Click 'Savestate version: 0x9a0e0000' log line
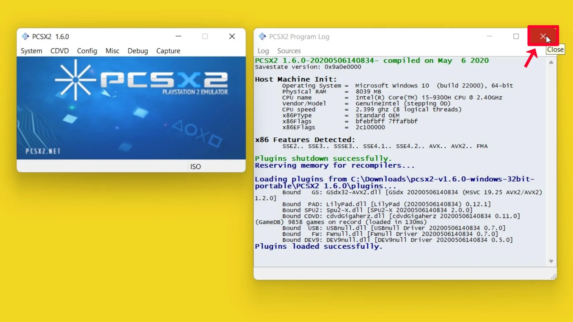 click(x=308, y=67)
